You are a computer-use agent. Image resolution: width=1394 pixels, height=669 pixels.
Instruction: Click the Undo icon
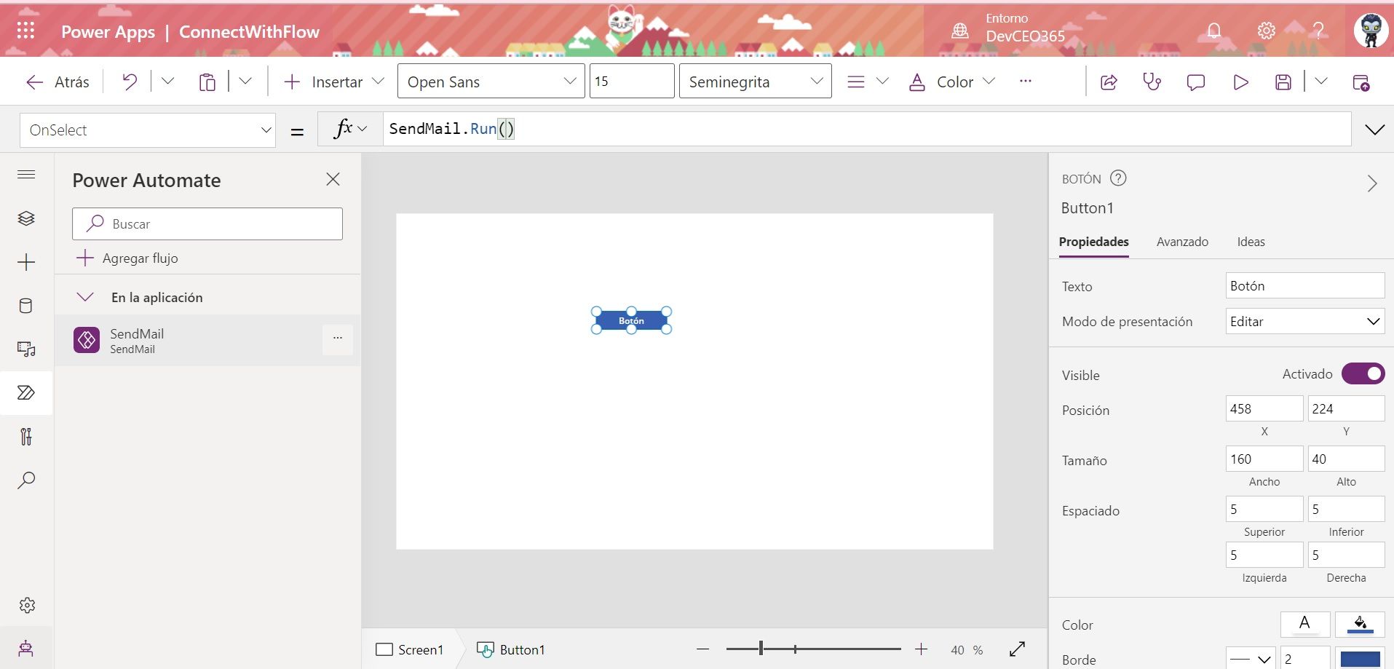click(x=130, y=82)
